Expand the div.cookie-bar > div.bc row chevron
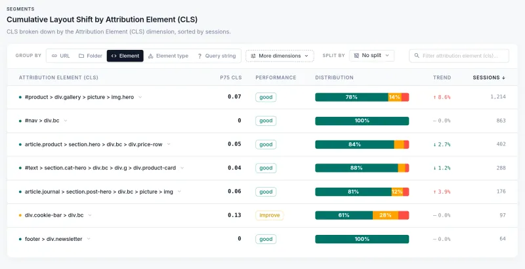This screenshot has height=269, width=525. [90, 215]
